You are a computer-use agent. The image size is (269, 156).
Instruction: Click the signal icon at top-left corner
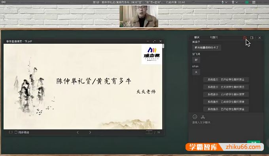3,2
